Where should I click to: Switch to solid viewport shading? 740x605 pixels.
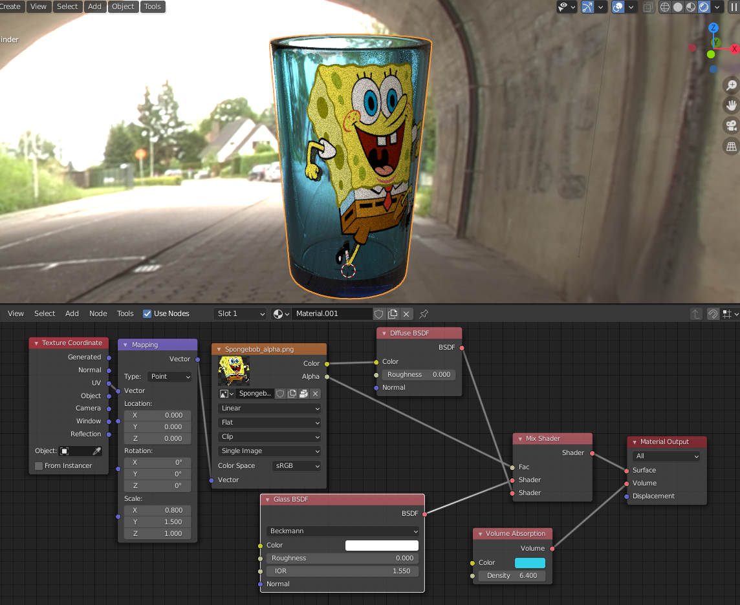[678, 7]
